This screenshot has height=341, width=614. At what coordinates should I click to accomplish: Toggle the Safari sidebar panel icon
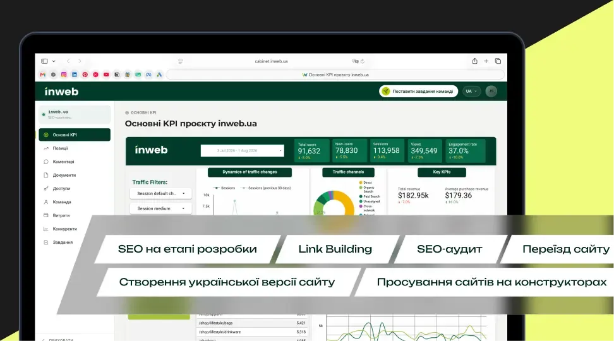[44, 61]
